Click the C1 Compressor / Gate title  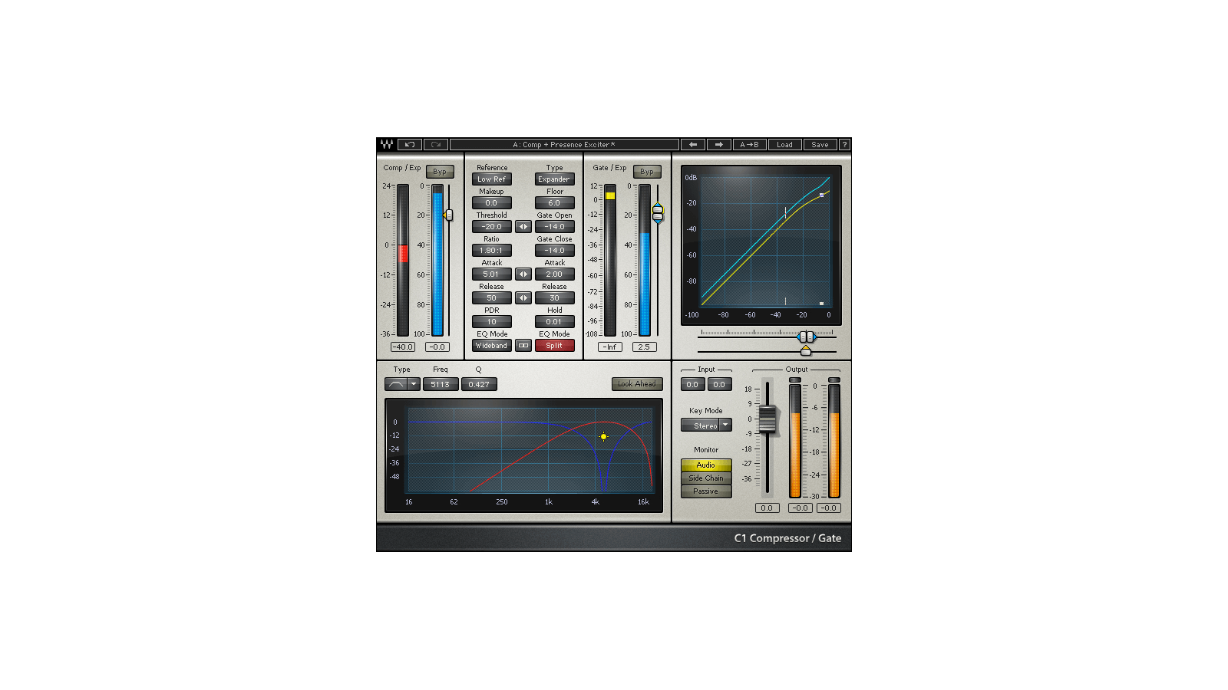[x=787, y=538]
